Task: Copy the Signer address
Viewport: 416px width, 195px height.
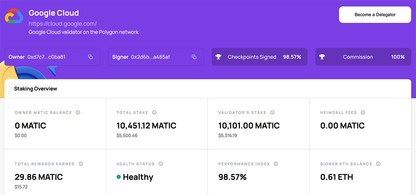Action: point(194,57)
